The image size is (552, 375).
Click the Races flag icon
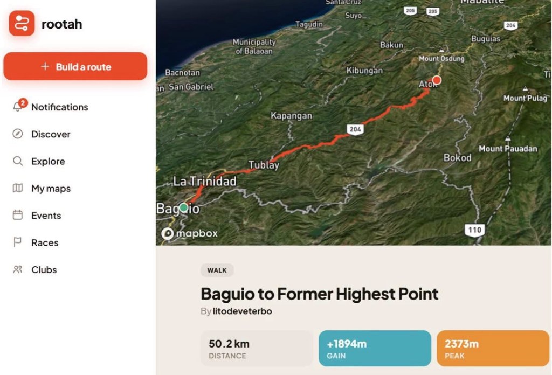click(18, 242)
